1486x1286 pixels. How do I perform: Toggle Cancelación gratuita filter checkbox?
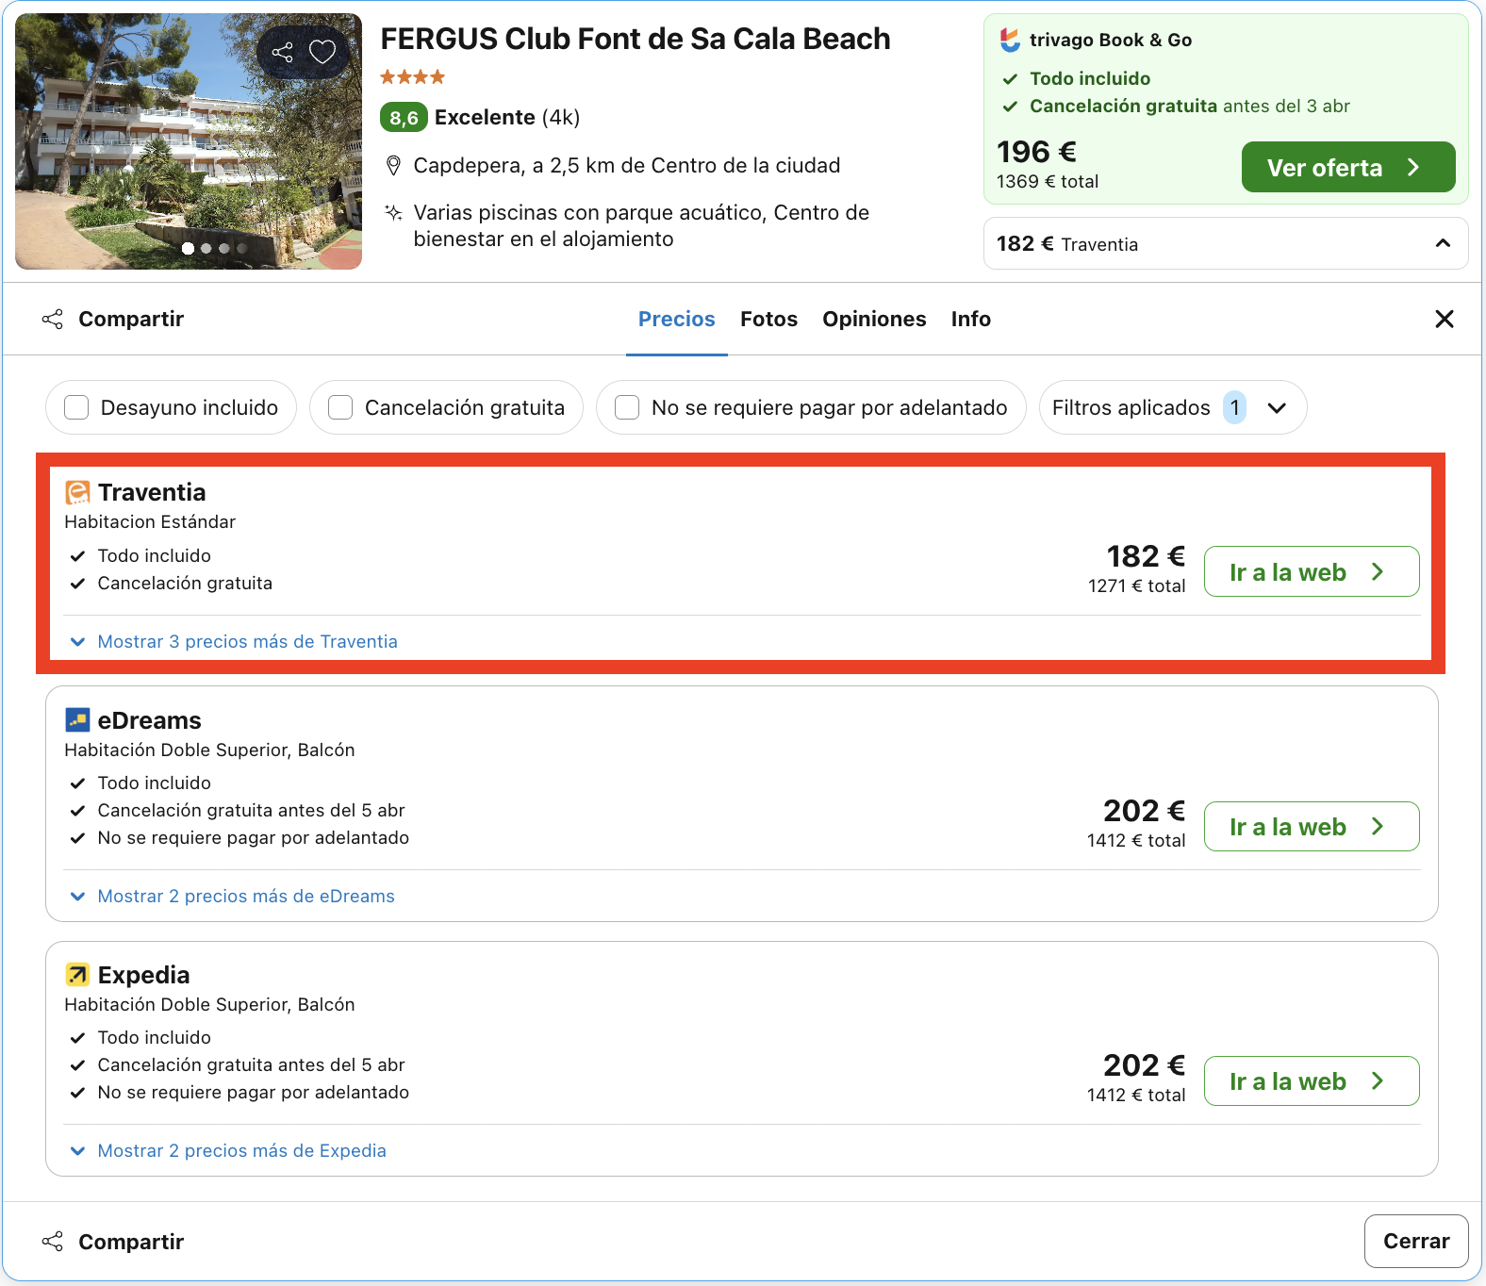tap(340, 407)
